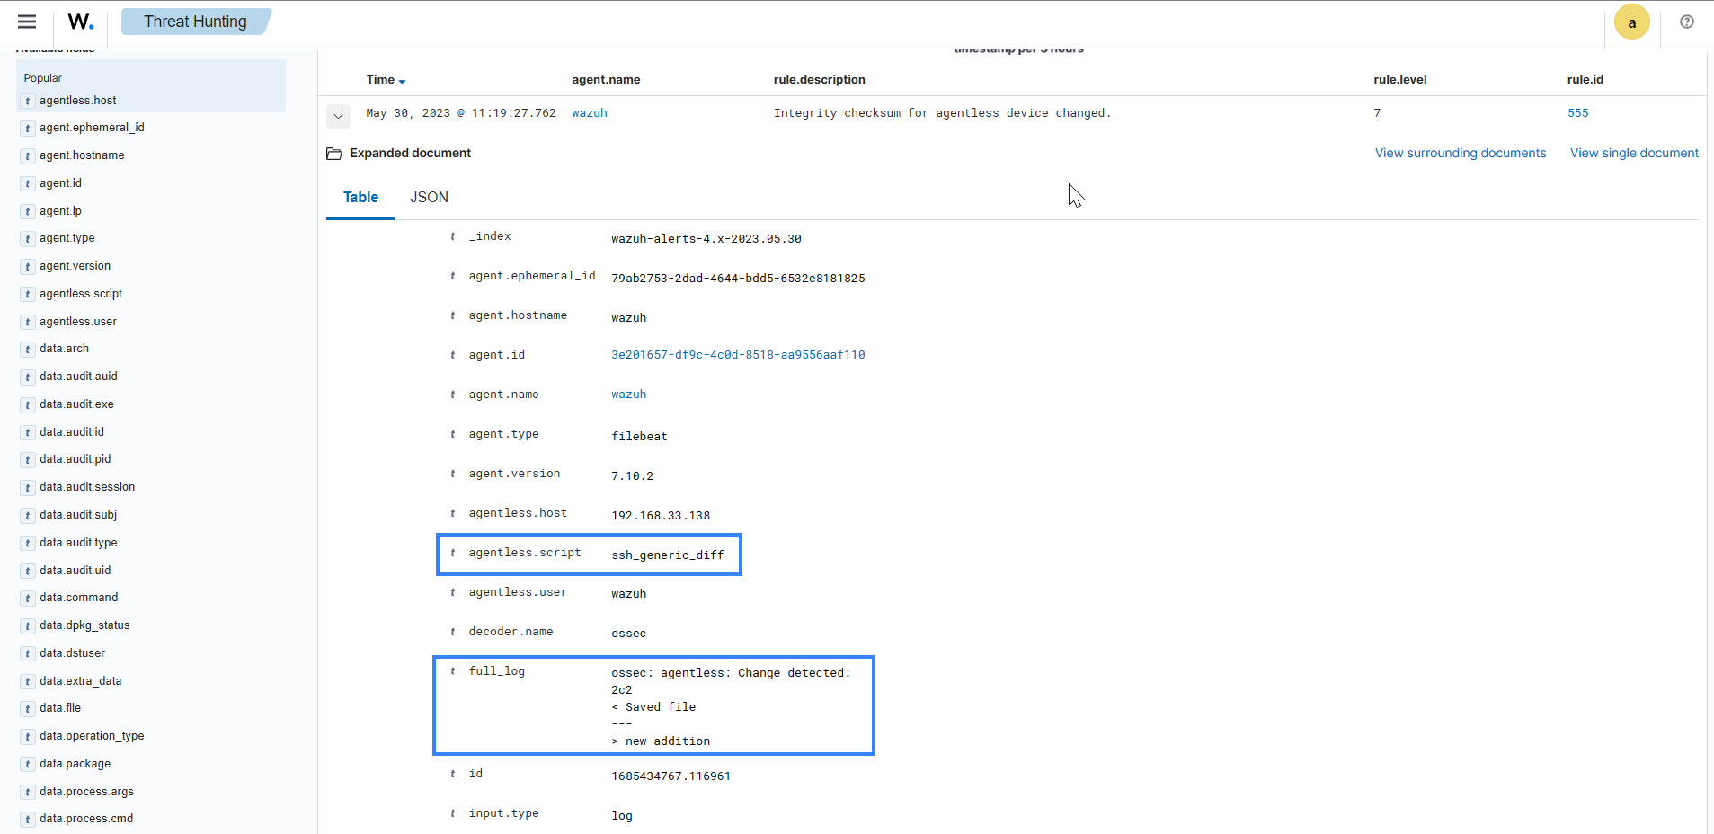Open the hamburger navigation menu
The width and height of the screenshot is (1714, 834).
pyautogui.click(x=27, y=22)
